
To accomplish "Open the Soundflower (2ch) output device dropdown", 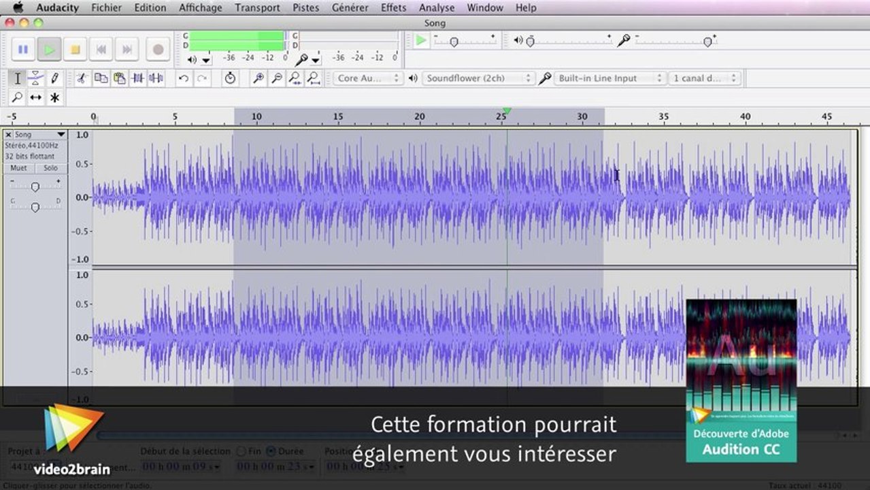I will pos(478,78).
